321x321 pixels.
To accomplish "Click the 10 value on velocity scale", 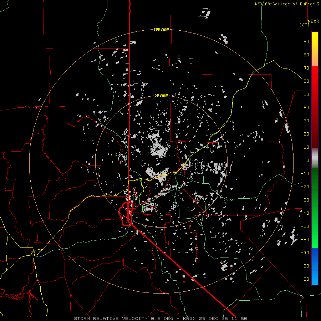I will tap(306, 147).
